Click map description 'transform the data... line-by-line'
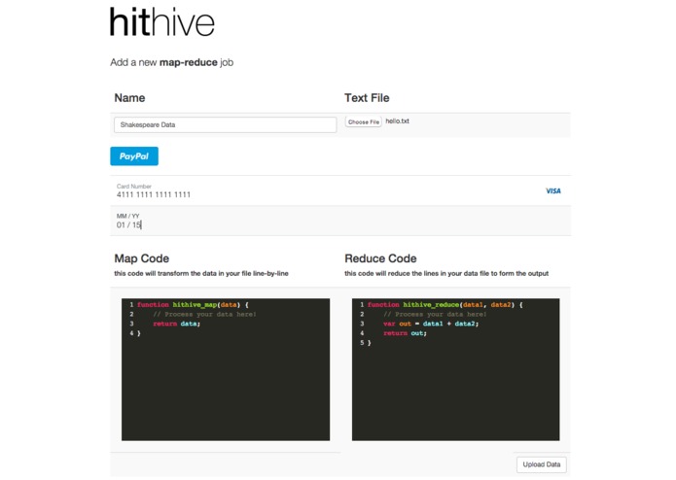This screenshot has height=480, width=676. tap(201, 273)
